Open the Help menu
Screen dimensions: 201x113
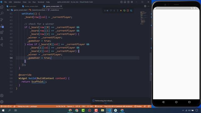pos(48,2)
